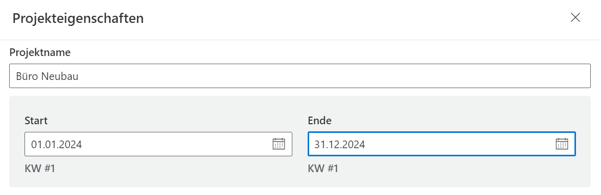The image size is (601, 195).
Task: Click empty area of the Projektname field
Action: (334, 76)
